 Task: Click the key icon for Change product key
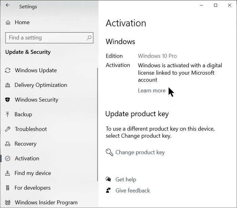(x=109, y=152)
